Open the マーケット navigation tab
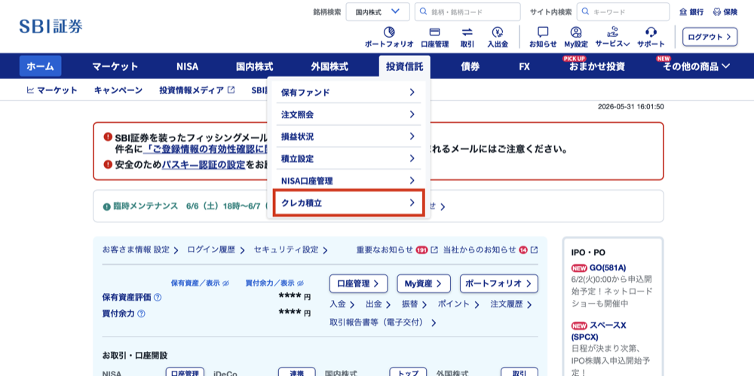Viewport: 754px width, 376px height. [115, 66]
